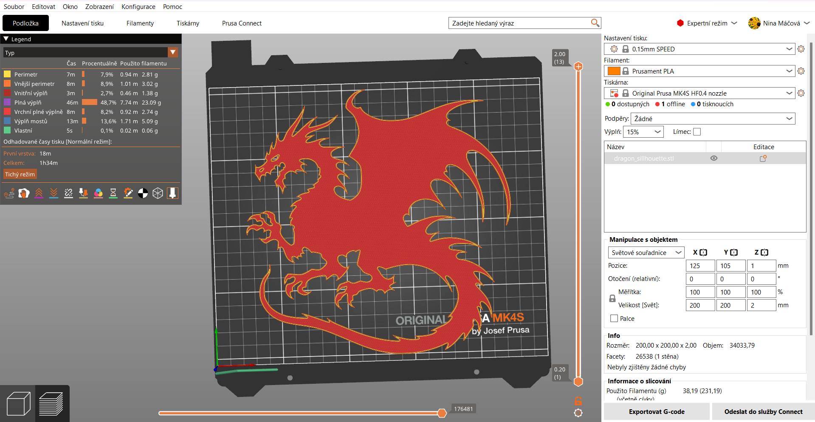This screenshot has height=422, width=815.
Task: Toggle custom G-code gear-pencil icon
Action: 128,193
